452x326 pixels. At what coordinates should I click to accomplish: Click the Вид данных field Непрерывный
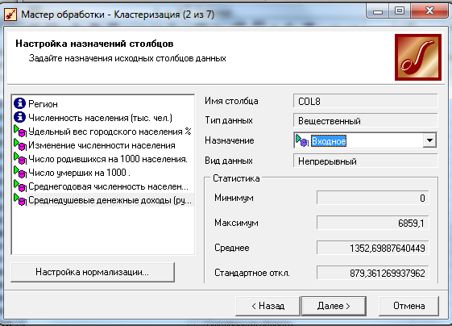tap(366, 161)
